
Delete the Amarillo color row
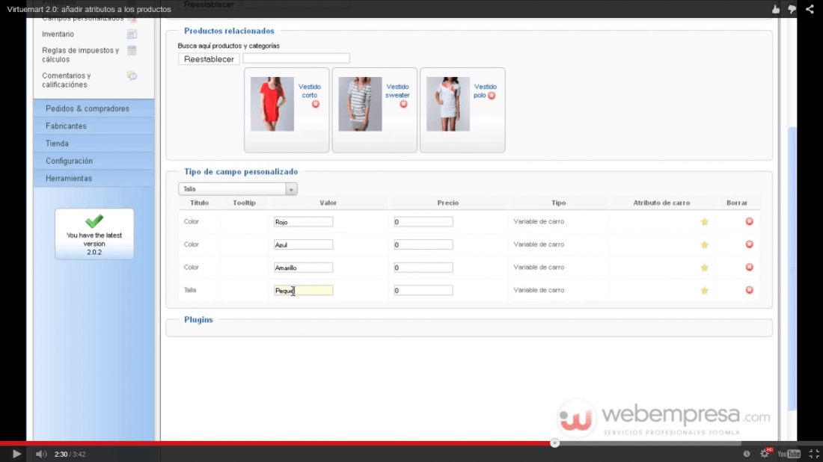pos(749,267)
